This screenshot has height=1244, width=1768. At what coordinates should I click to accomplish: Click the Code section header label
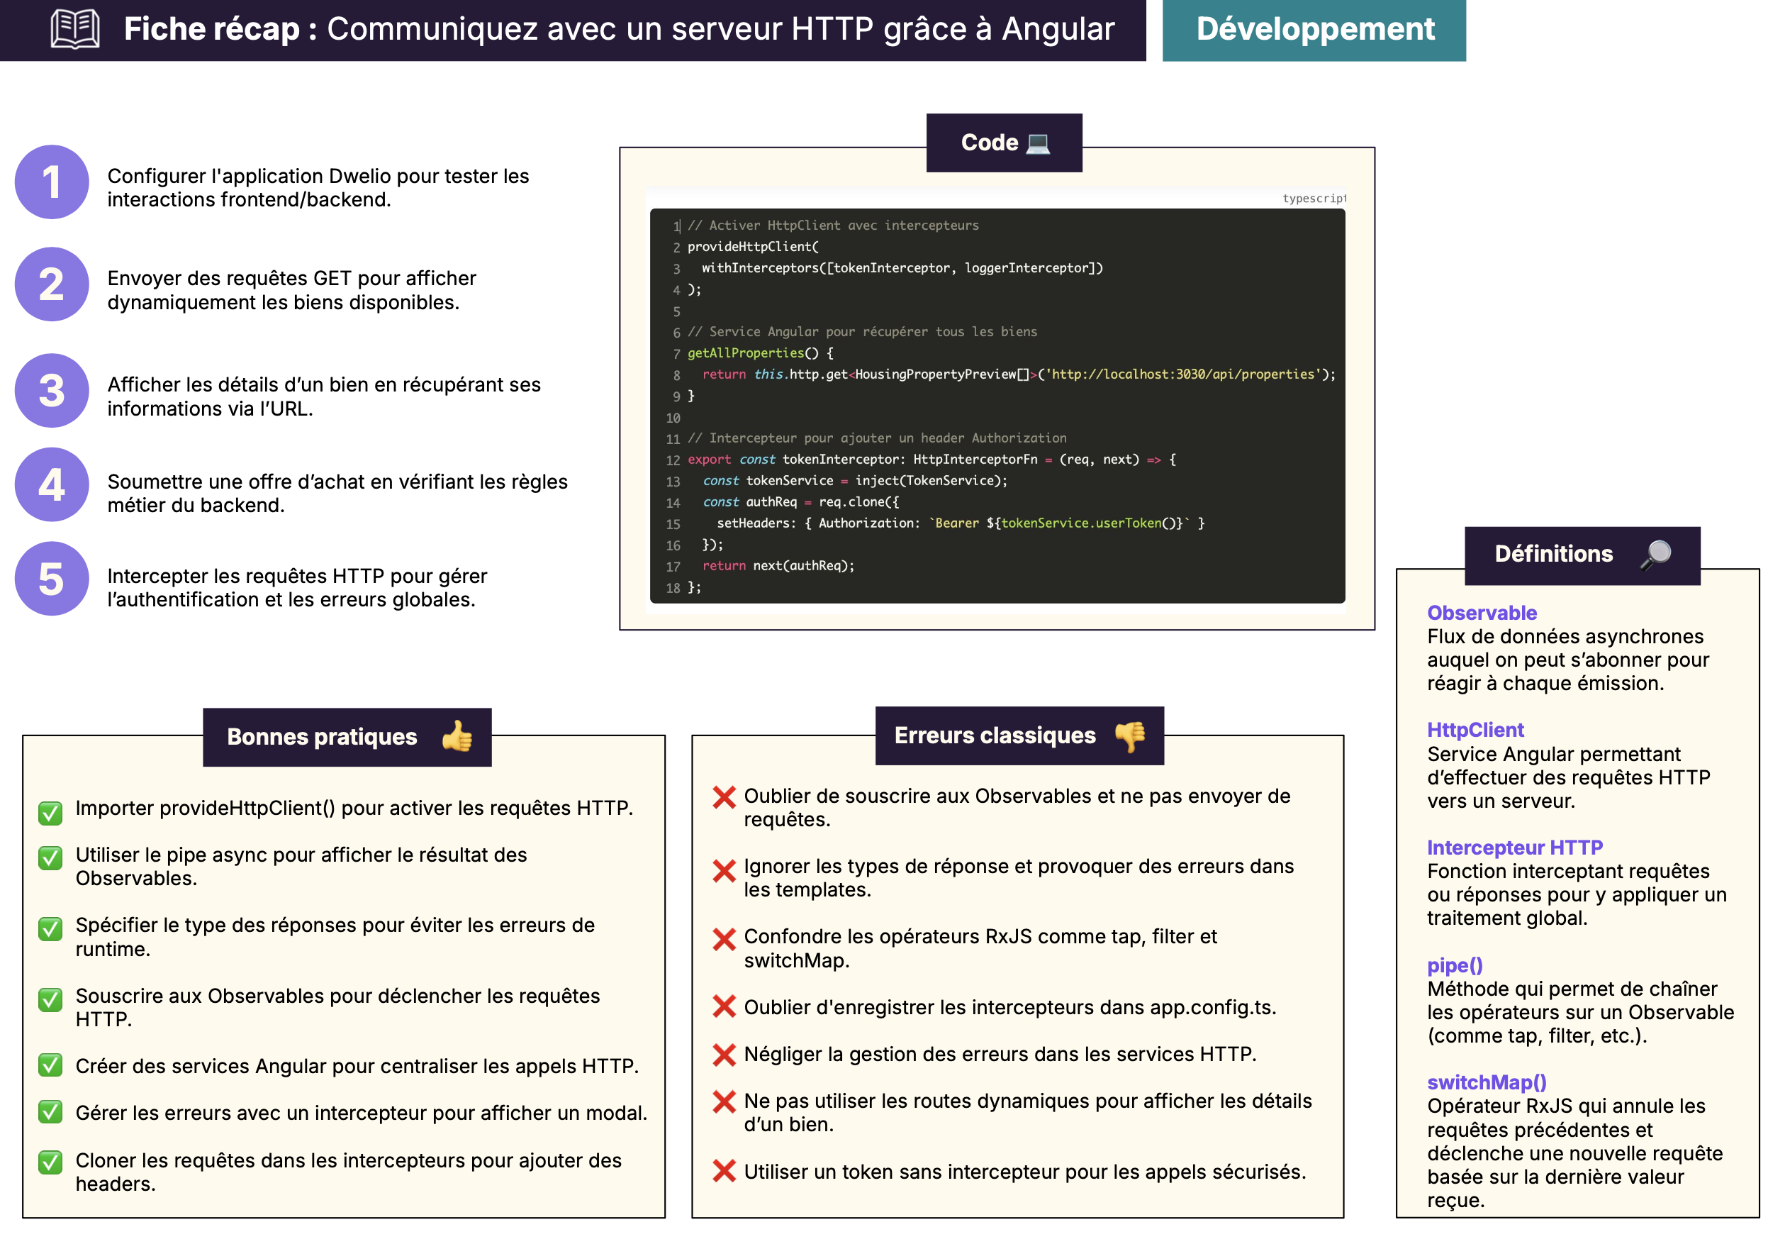990,143
